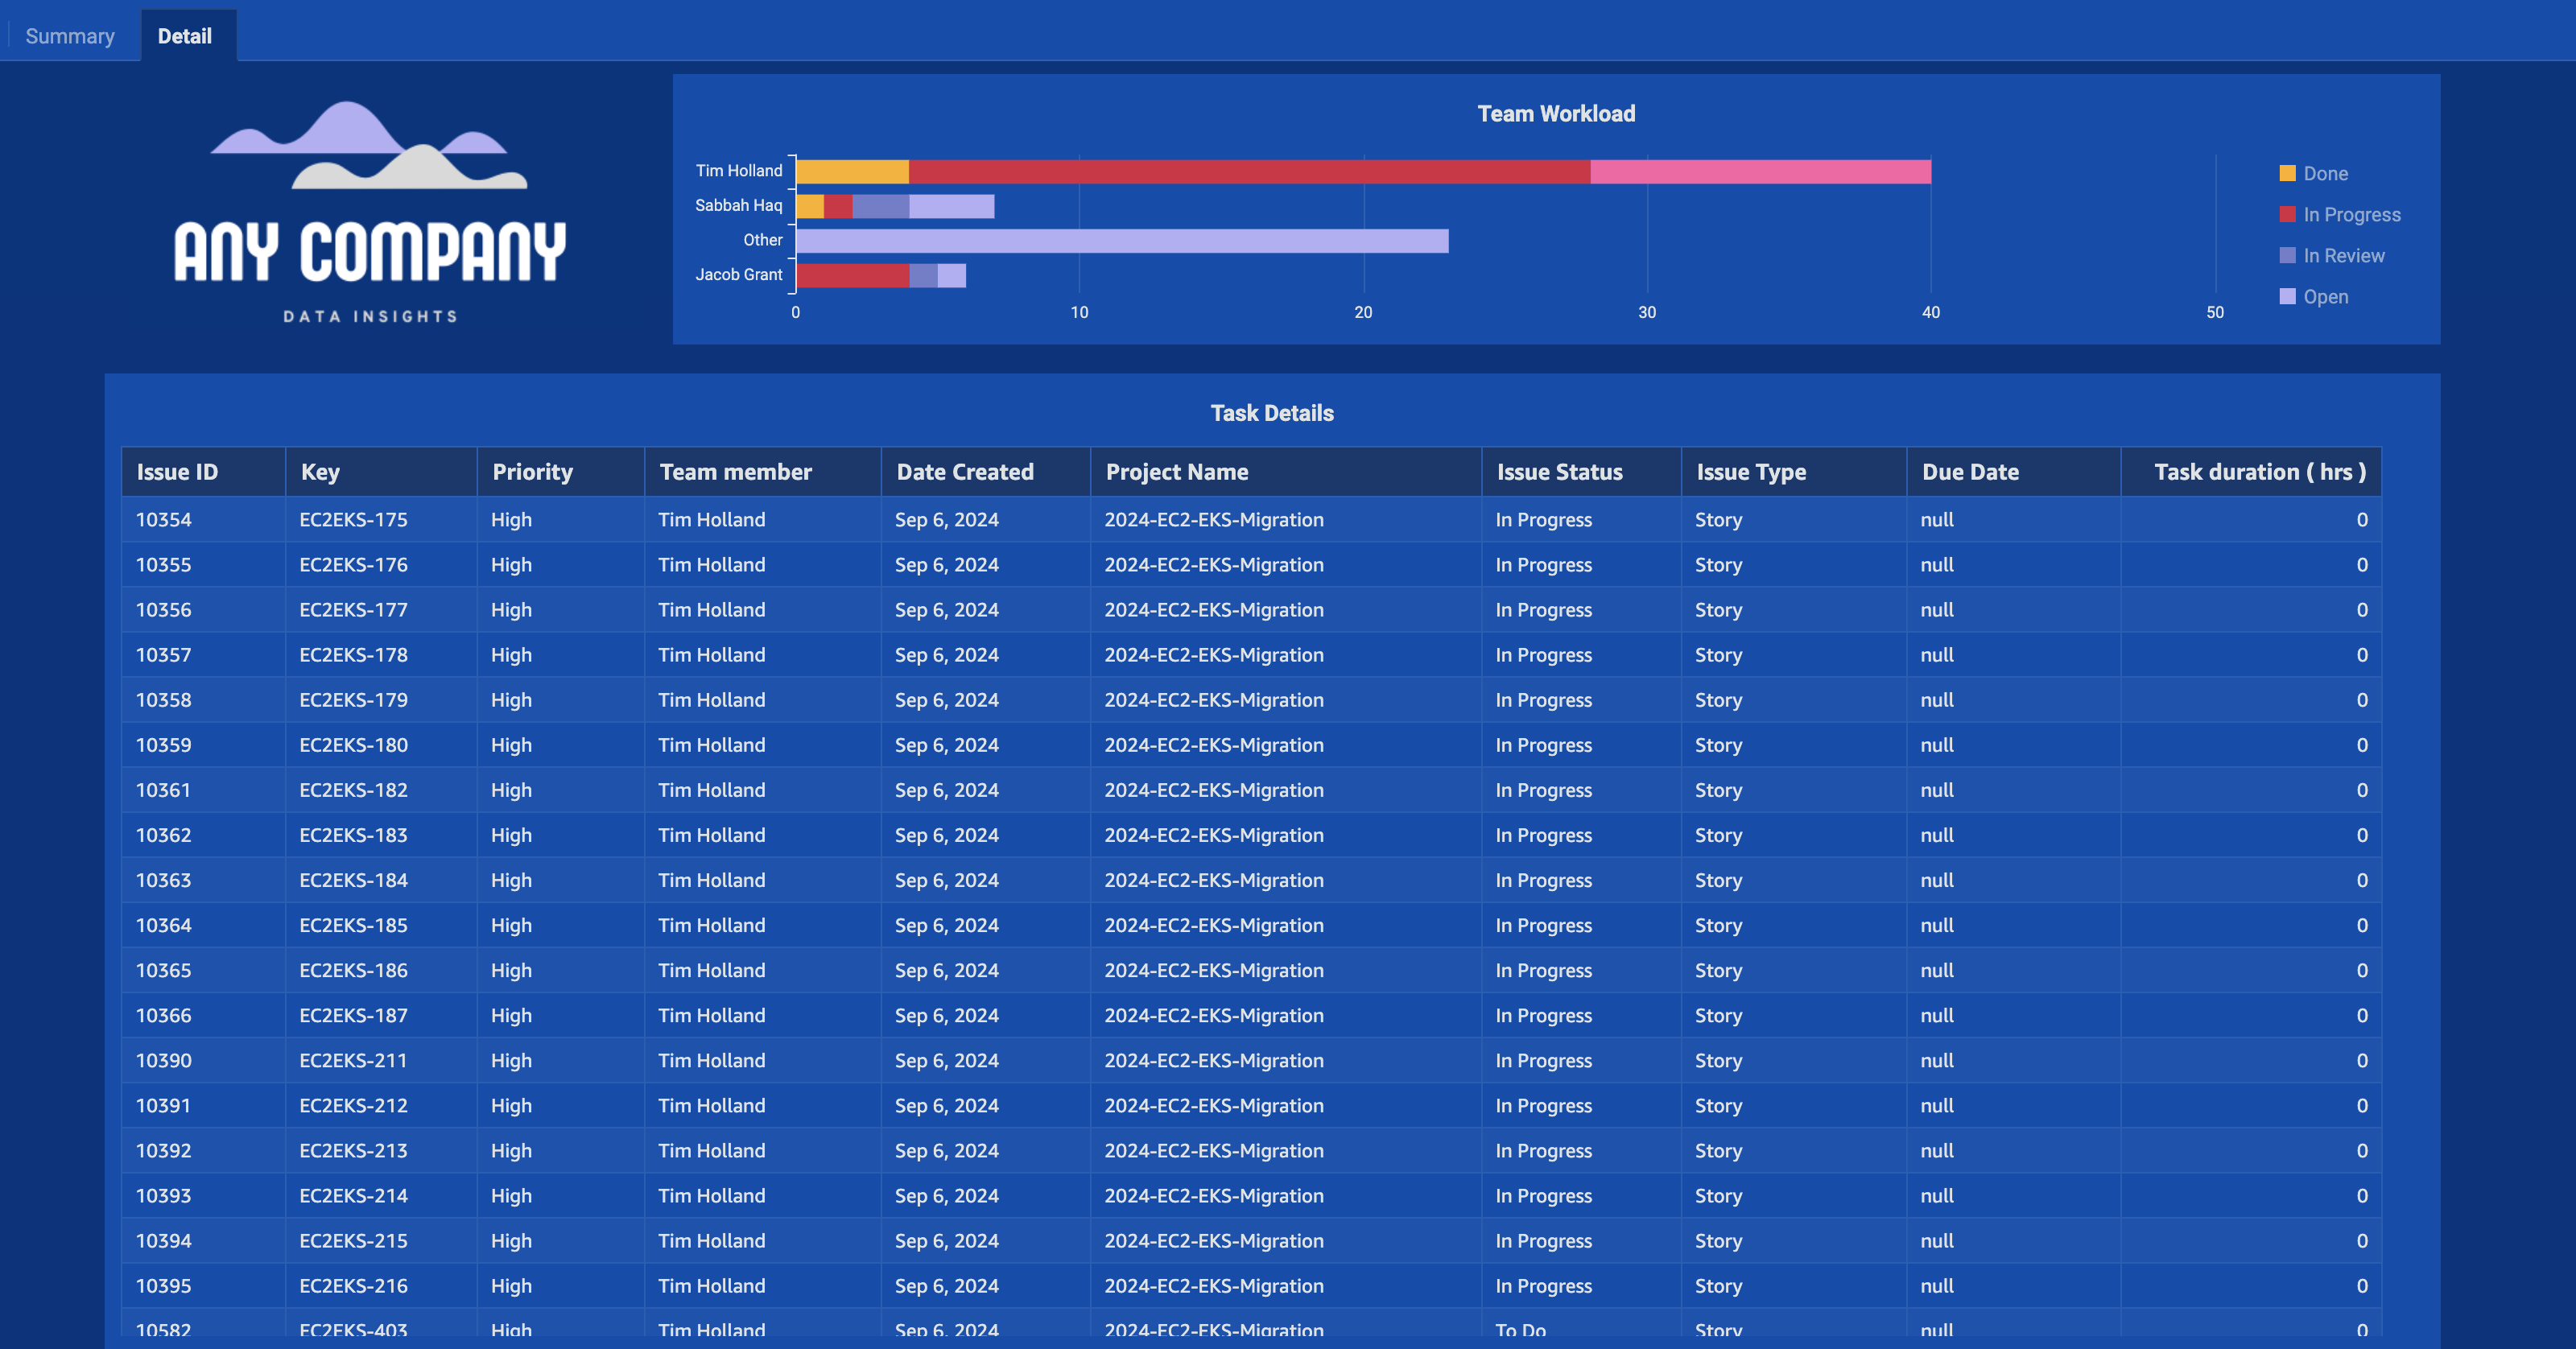This screenshot has width=2576, height=1349.
Task: Click the Other team member's open bar
Action: pos(1122,241)
